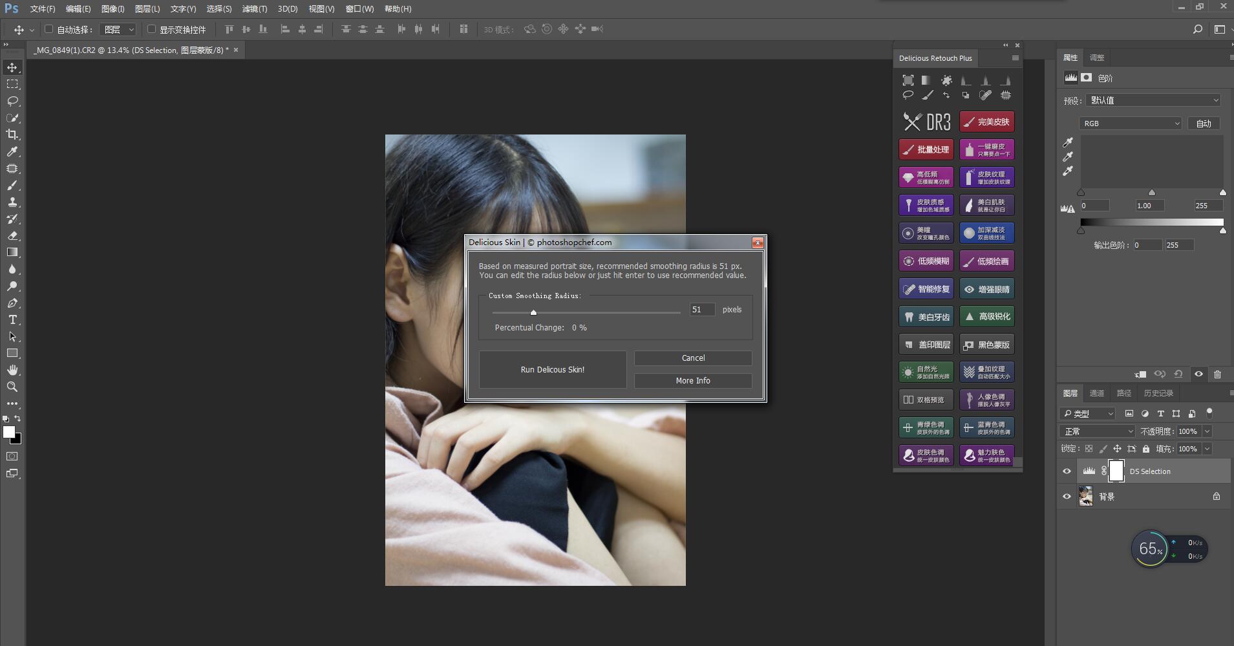Open the 预设 preset dropdown

pyautogui.click(x=1153, y=100)
